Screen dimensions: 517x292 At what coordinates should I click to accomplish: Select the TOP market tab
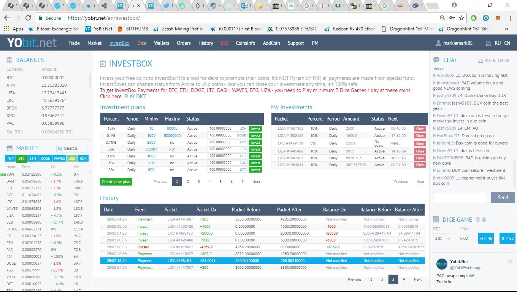[10, 159]
